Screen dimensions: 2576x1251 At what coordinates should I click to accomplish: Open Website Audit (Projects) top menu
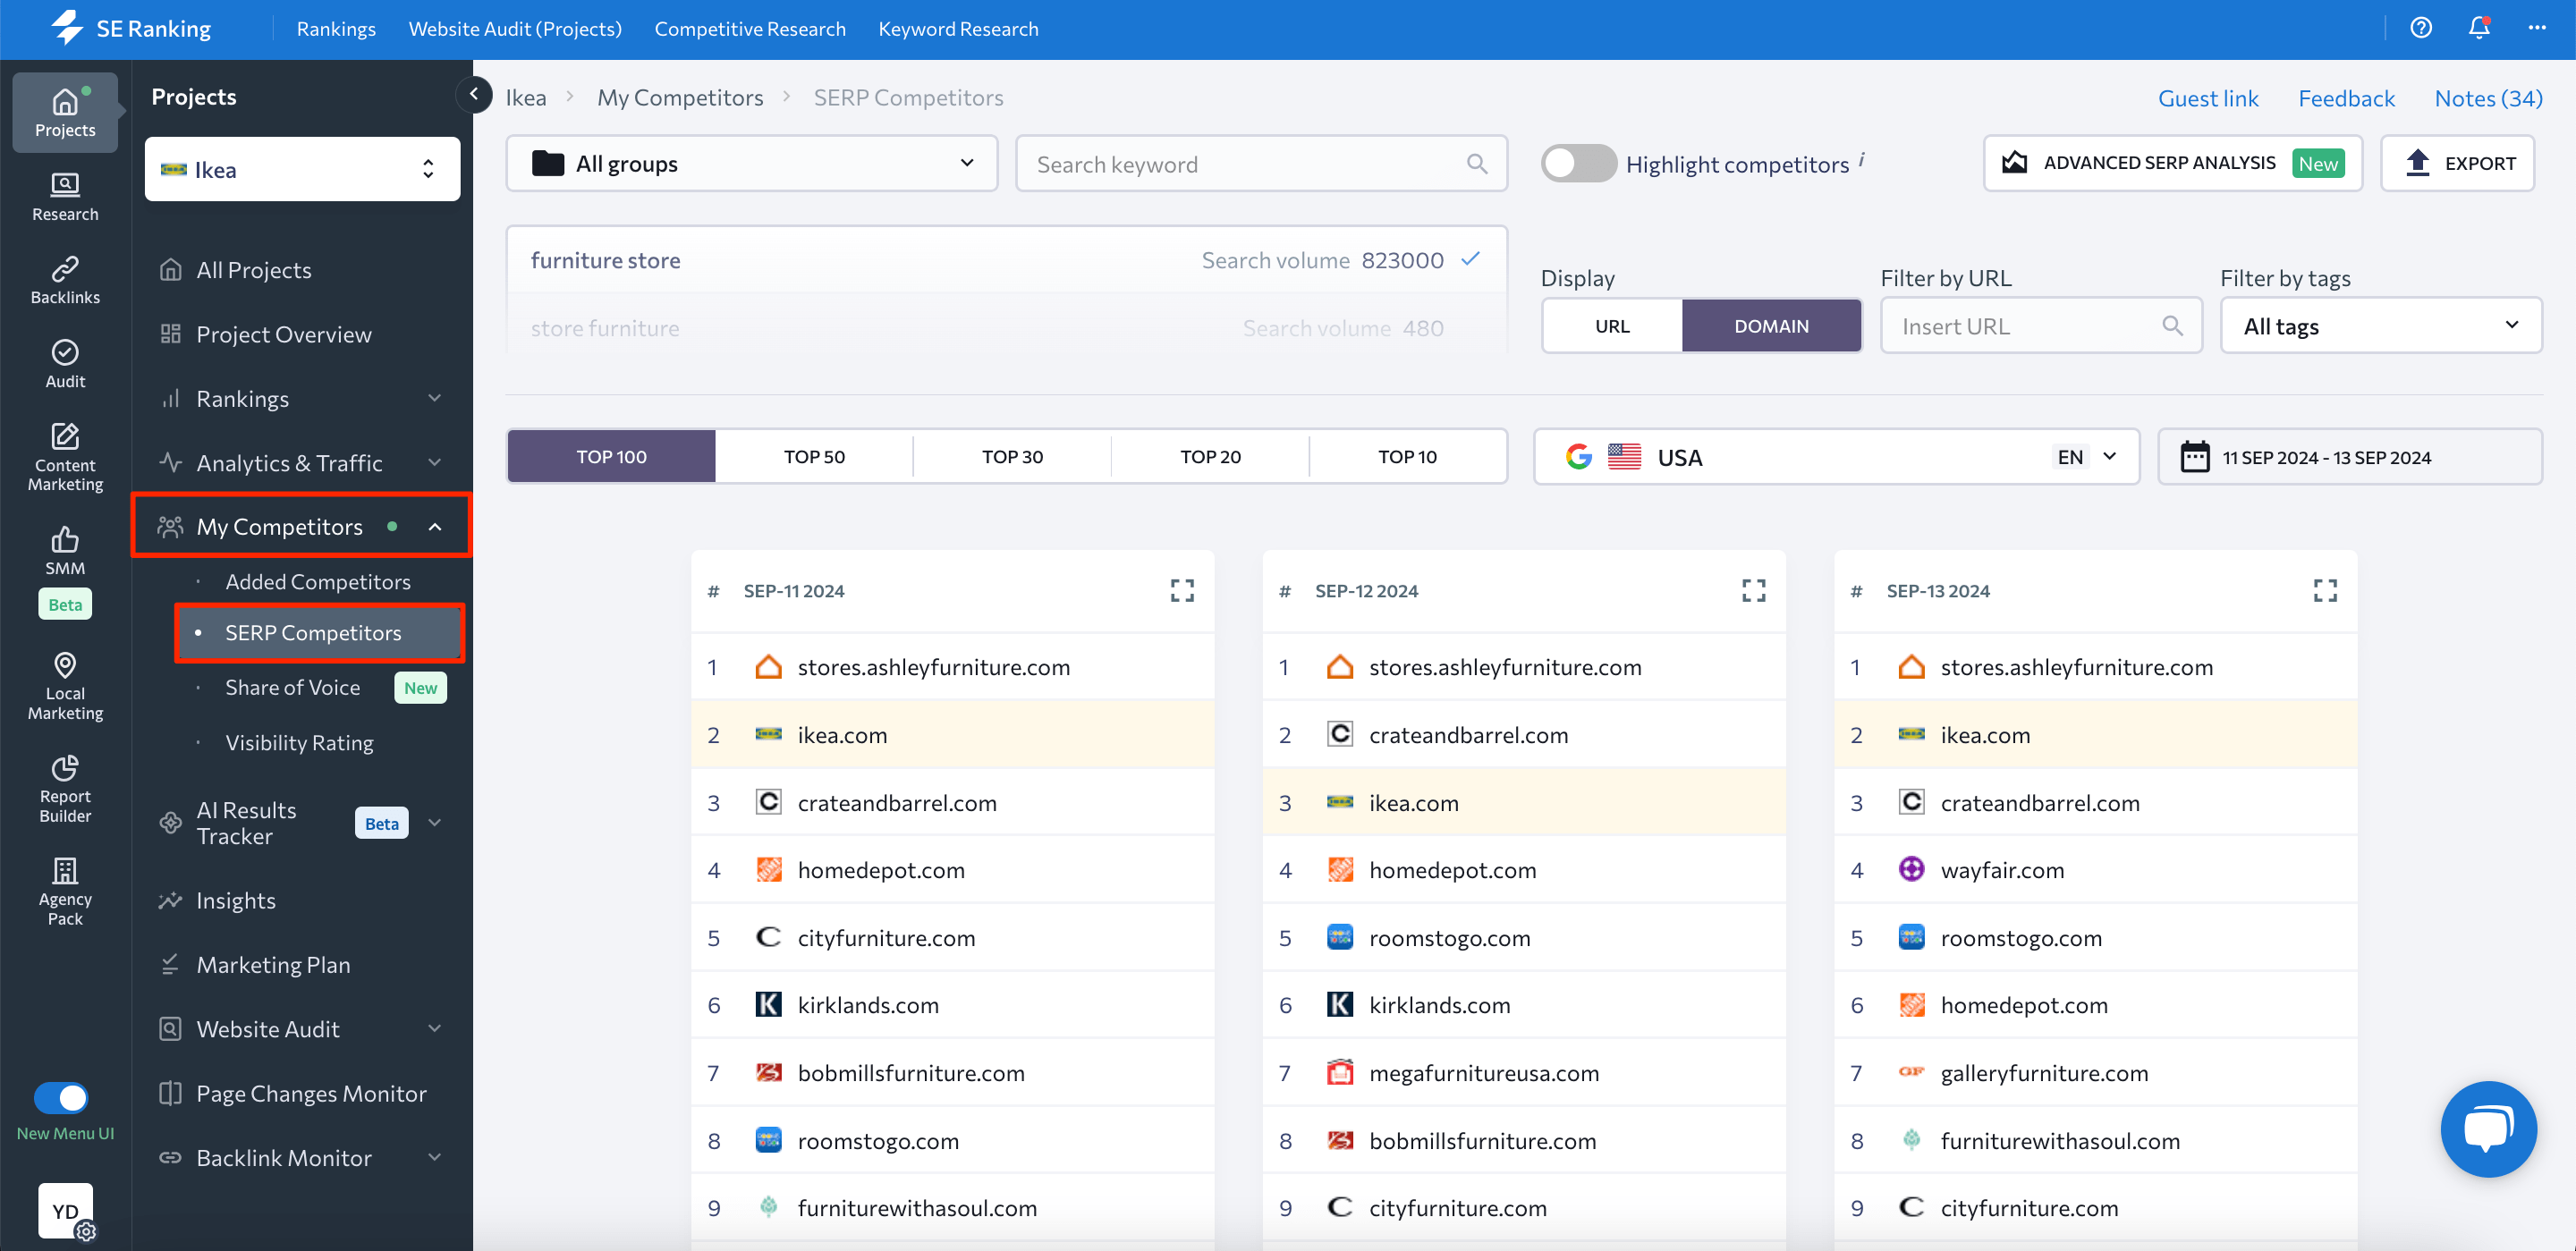[515, 29]
